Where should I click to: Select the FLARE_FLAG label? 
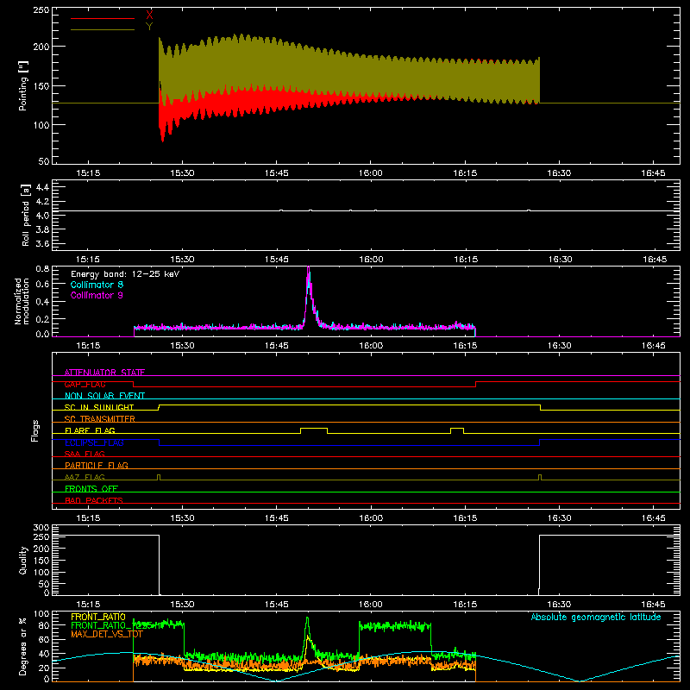click(x=90, y=430)
